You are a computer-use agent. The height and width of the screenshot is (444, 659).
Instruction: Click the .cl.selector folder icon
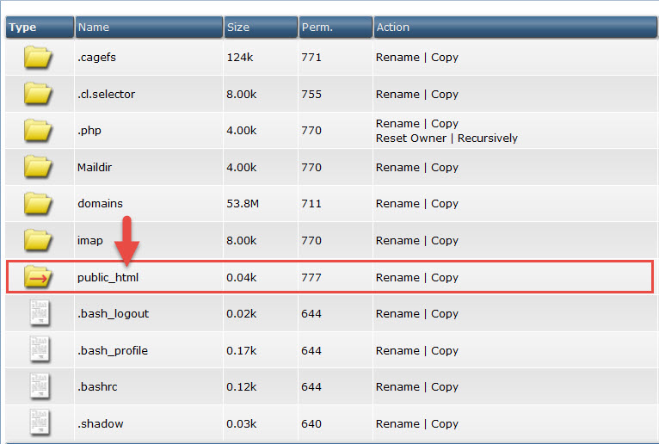(x=39, y=94)
